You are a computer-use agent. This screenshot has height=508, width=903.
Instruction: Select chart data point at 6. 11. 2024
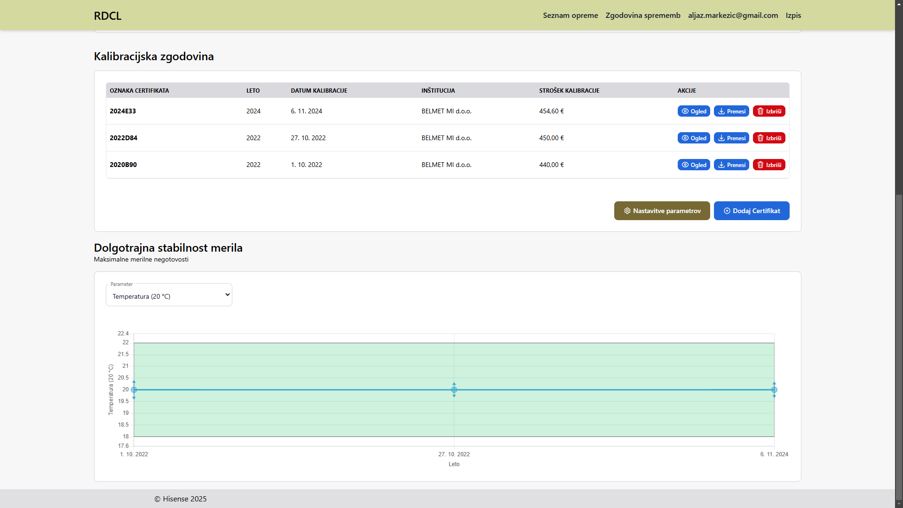[774, 389]
